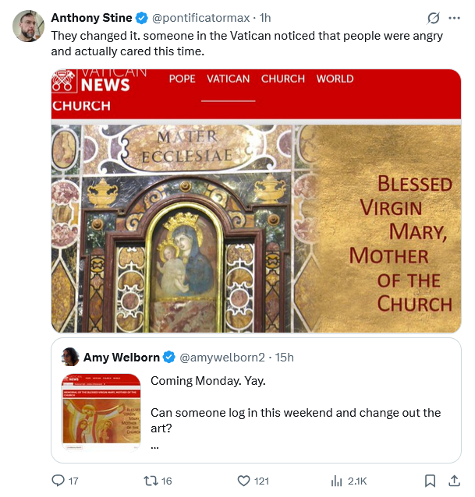Open Anthony Stine's profile avatar
475x497 pixels.
tap(29, 26)
